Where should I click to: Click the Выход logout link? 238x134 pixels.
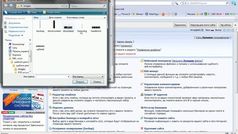point(218,30)
